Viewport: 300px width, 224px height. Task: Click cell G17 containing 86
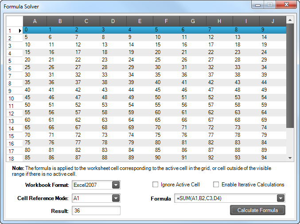pos(193,150)
